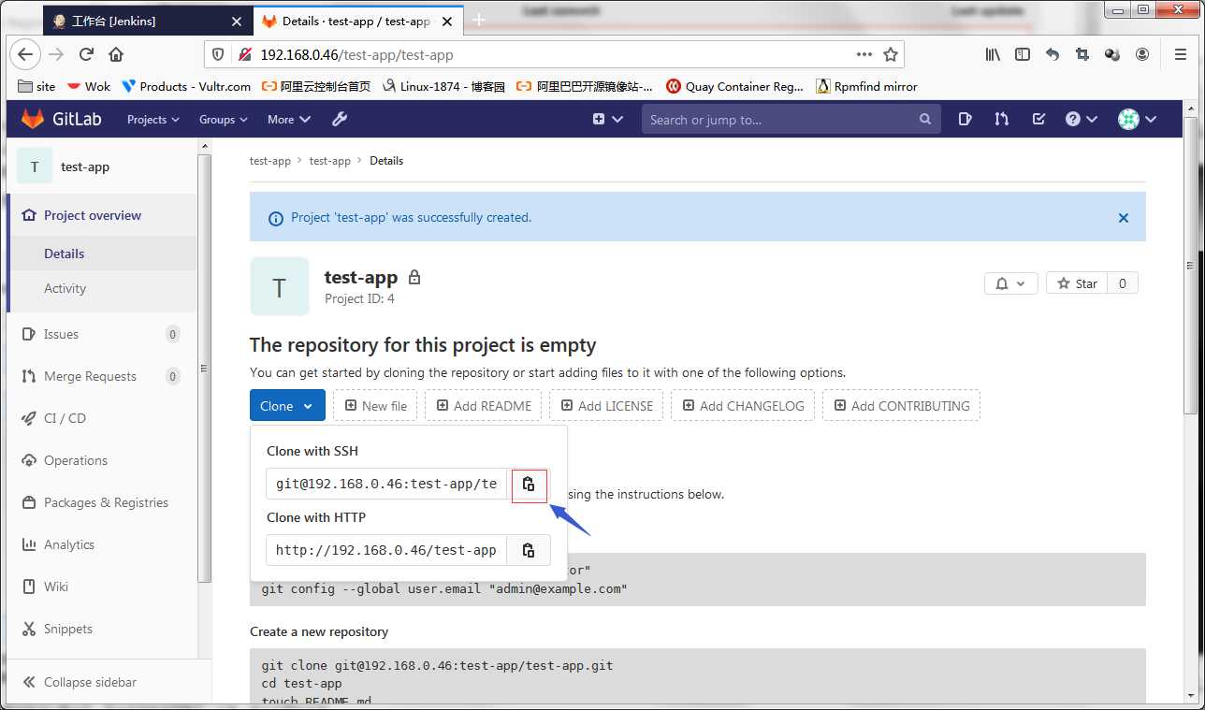1205x710 pixels.
Task: Toggle the Firefox sidebar view icon
Action: click(1023, 54)
